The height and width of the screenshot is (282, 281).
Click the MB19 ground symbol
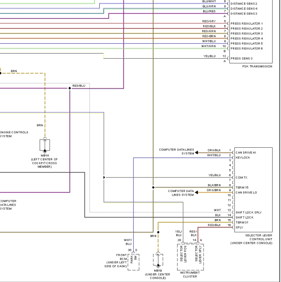tap(158, 259)
